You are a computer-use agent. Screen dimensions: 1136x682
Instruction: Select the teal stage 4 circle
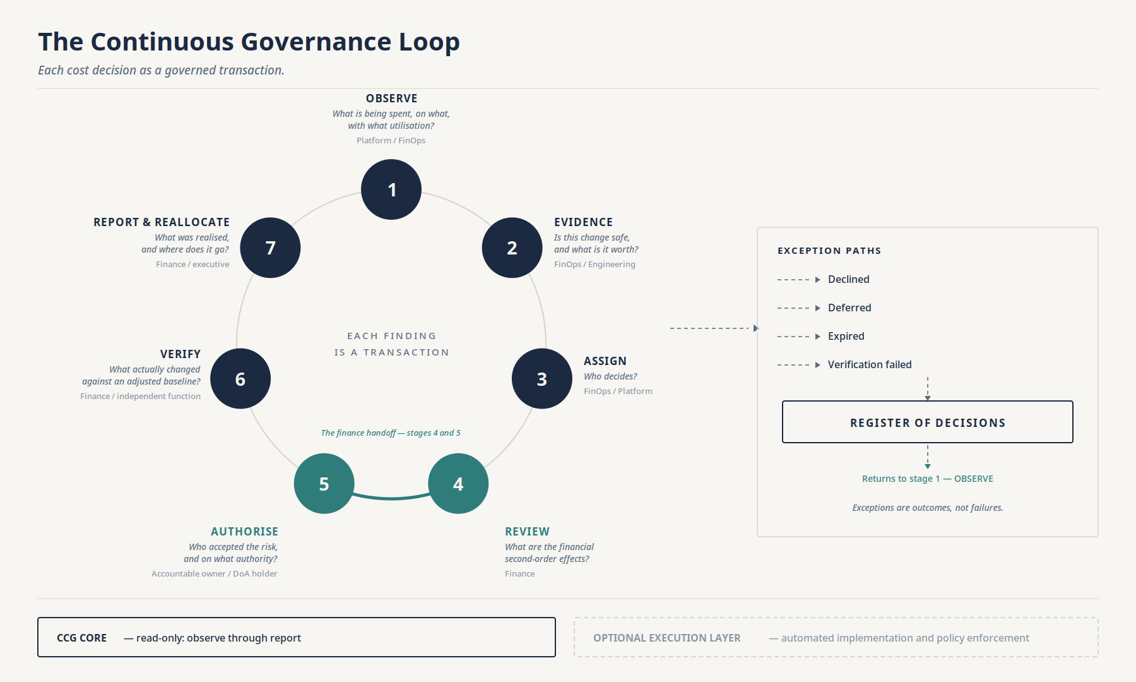[458, 484]
